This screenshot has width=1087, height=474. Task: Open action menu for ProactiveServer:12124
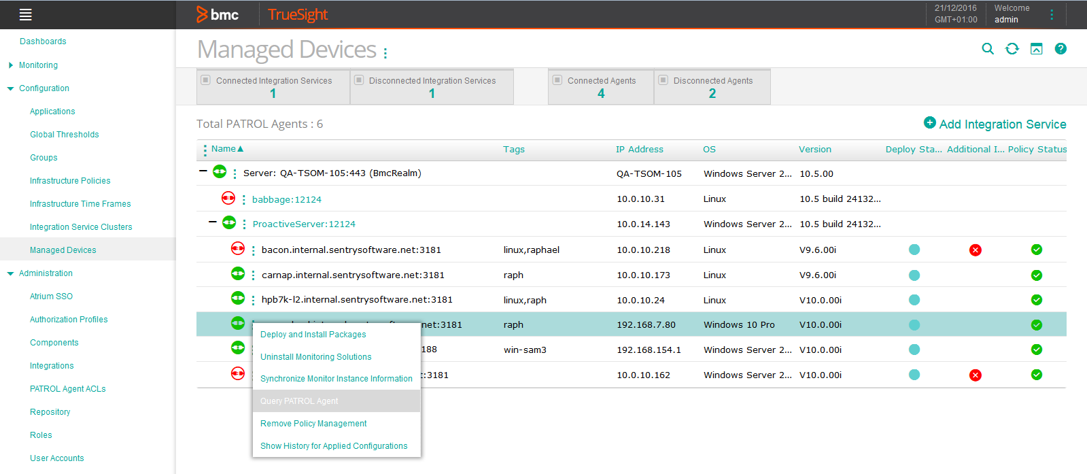244,224
